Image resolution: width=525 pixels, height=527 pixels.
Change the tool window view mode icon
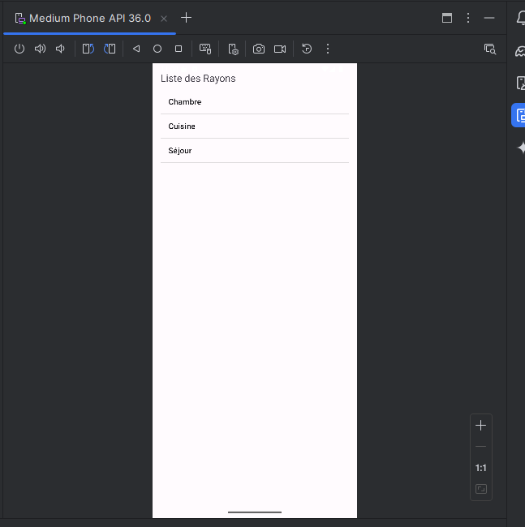447,18
